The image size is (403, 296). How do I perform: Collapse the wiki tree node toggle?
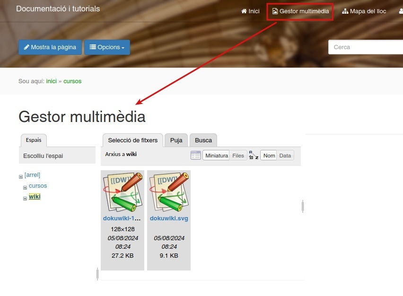[25, 199]
